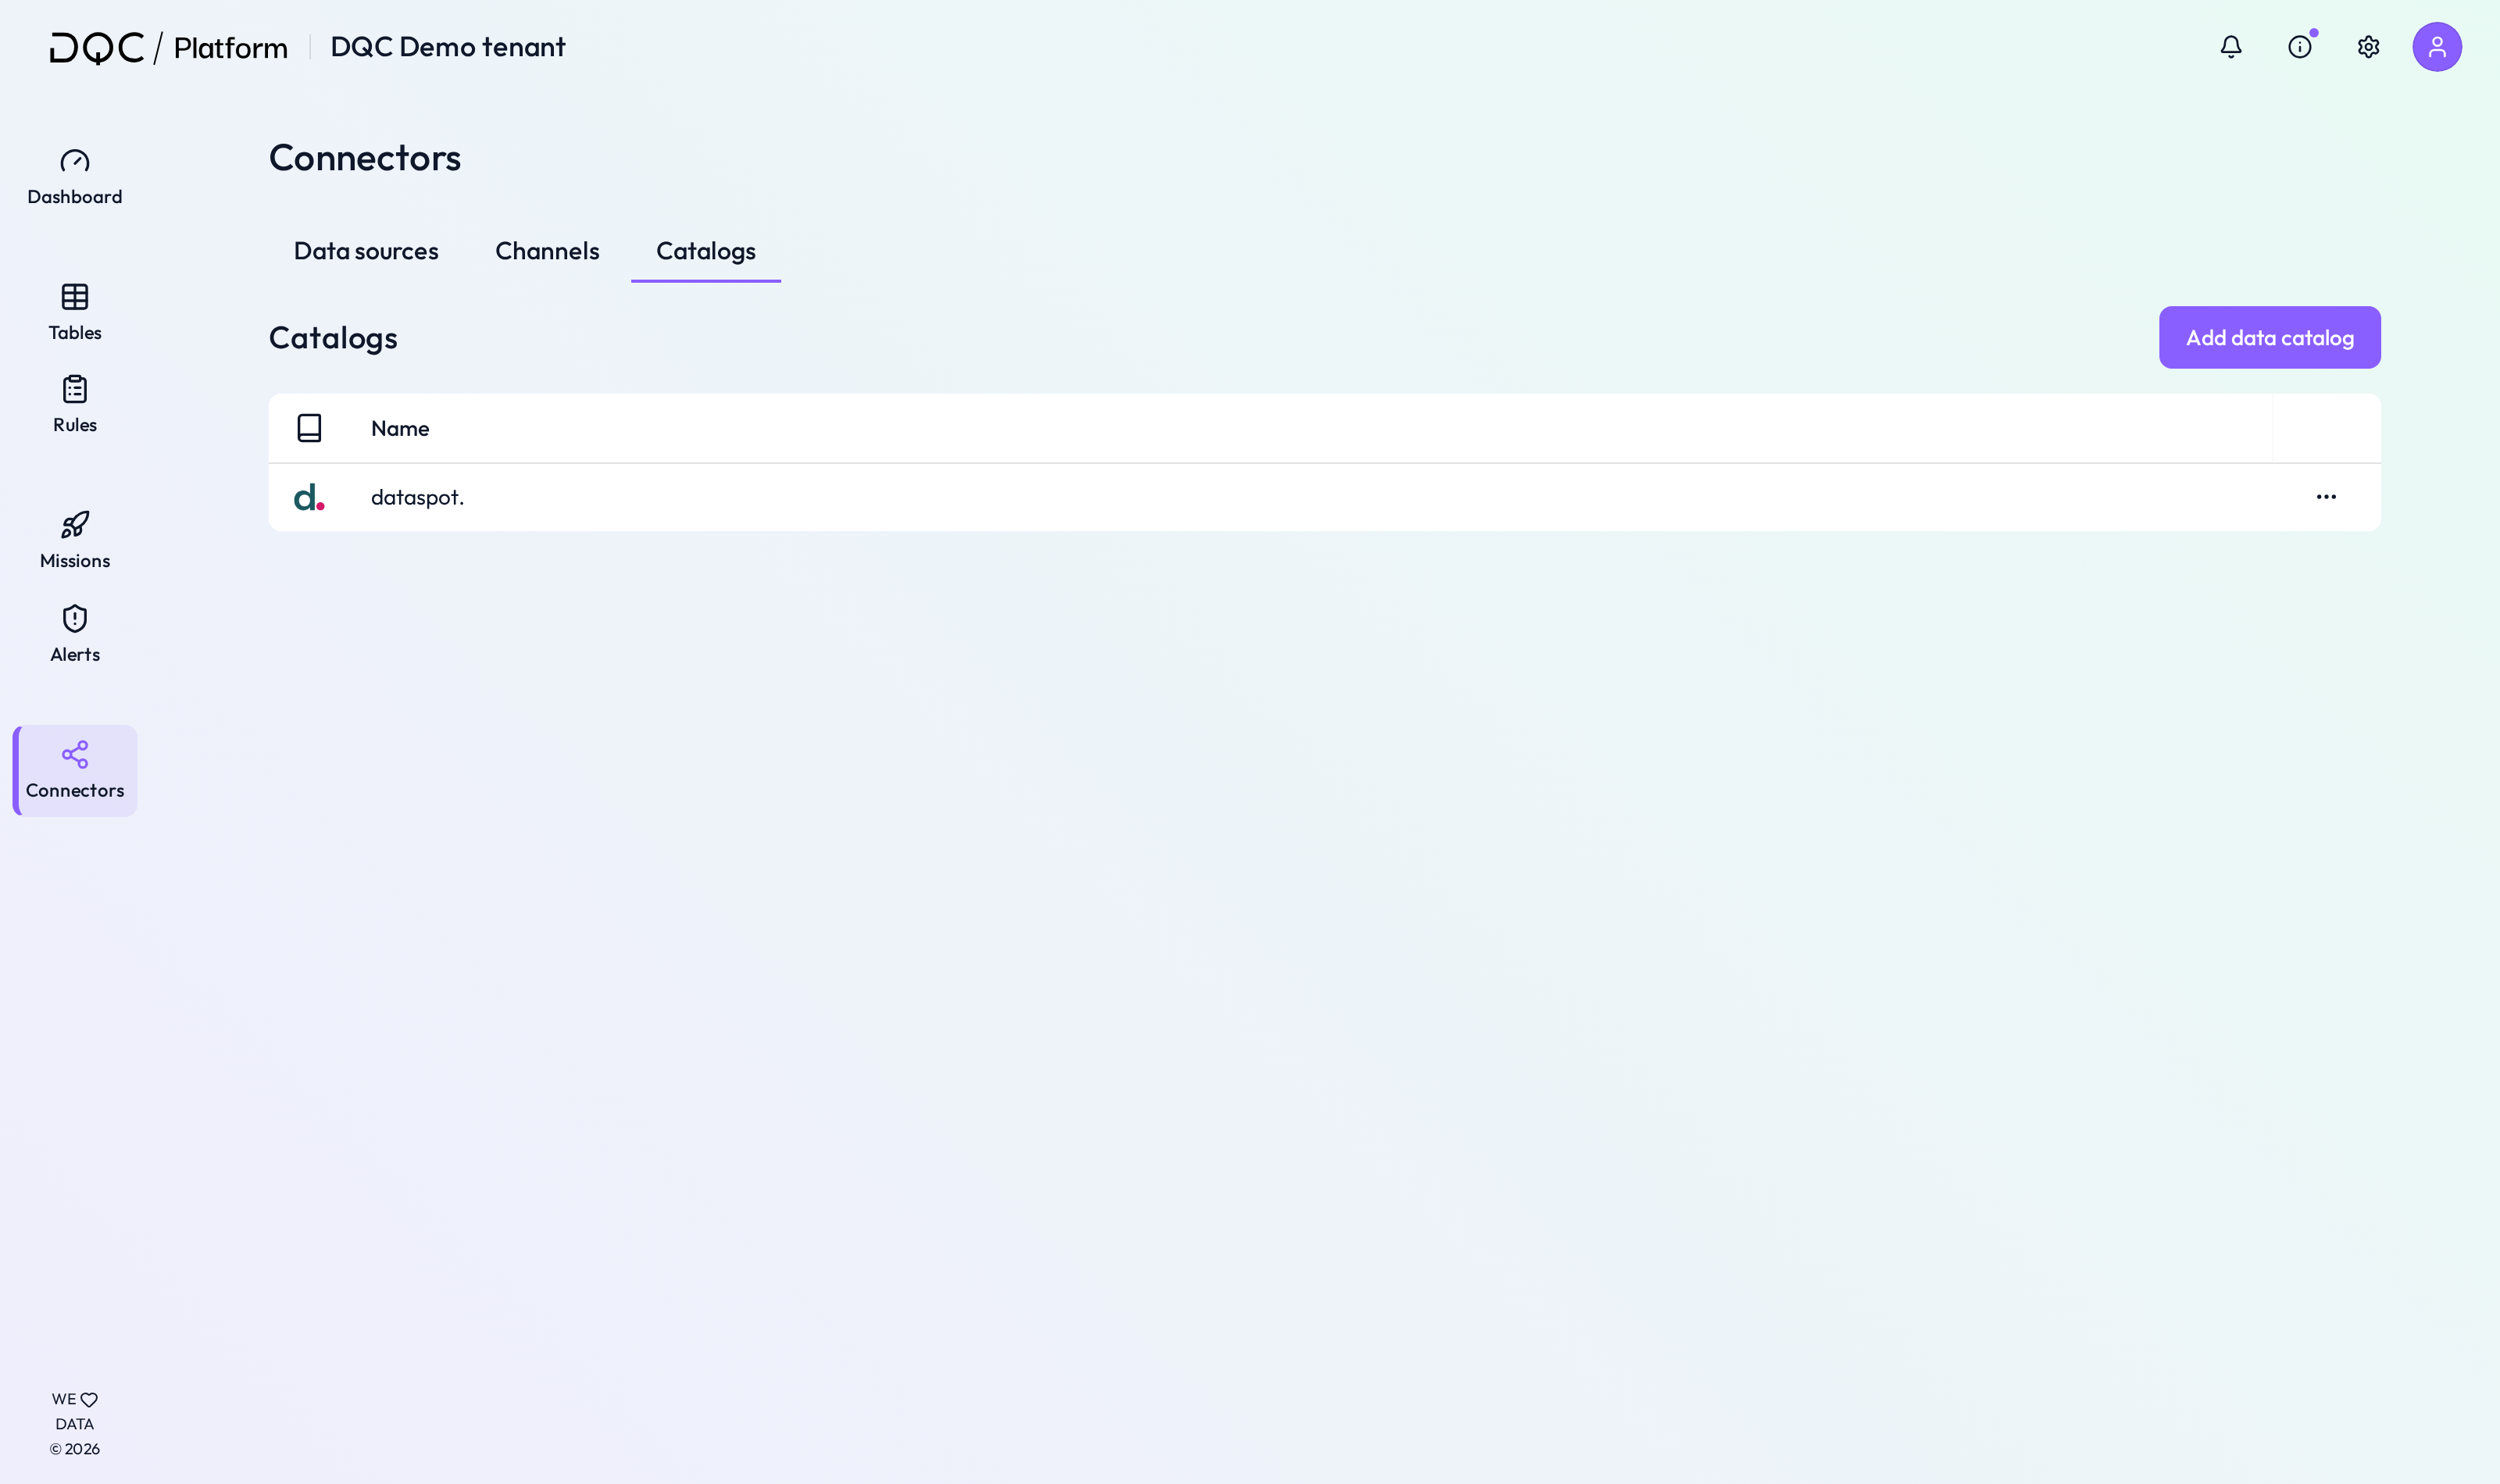This screenshot has width=2500, height=1484.
Task: Click the dataspot logo in the row
Action: [309, 497]
